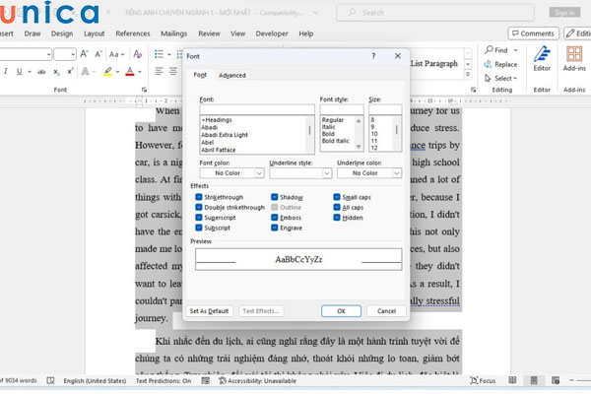Open the Select dropdown in Editing group
591x394 pixels.
(x=502, y=78)
